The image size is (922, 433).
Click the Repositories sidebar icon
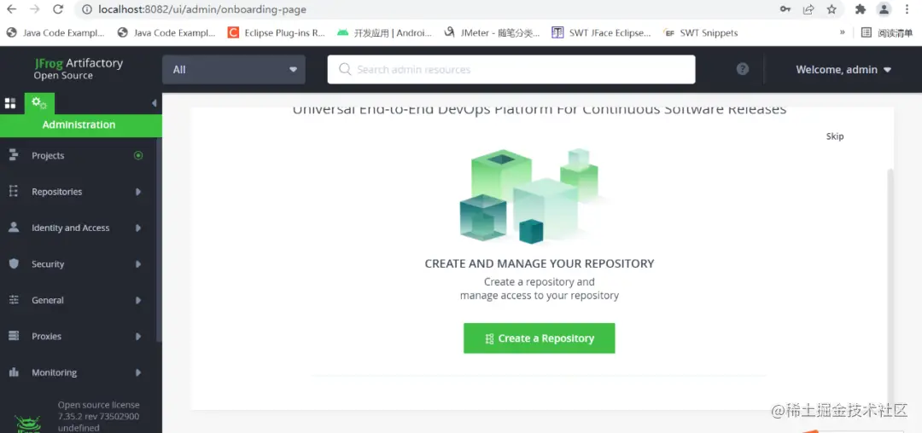14,191
